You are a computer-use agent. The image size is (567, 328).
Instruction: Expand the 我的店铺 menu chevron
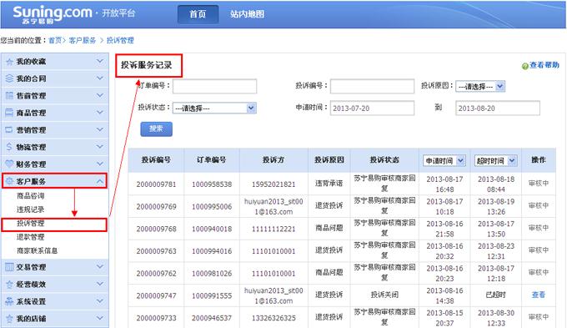[100, 318]
